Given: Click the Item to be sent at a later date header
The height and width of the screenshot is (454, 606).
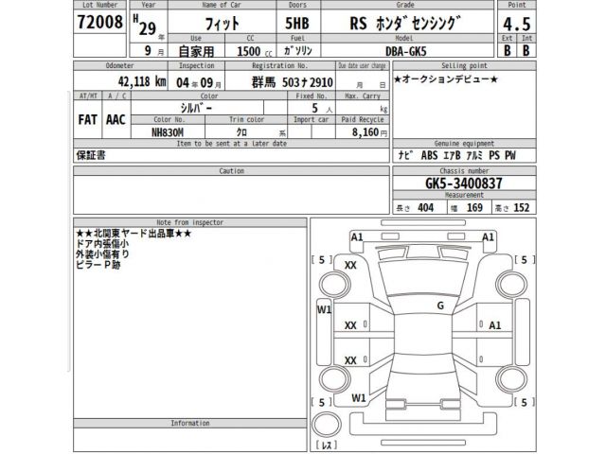Looking at the screenshot, I should [x=231, y=144].
